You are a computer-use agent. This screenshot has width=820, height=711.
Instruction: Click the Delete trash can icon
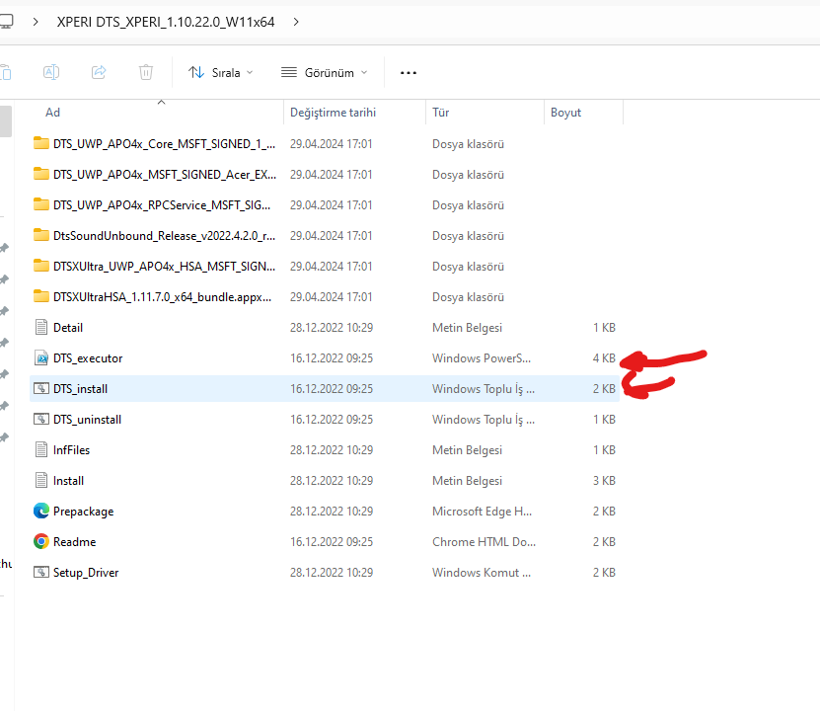point(146,72)
